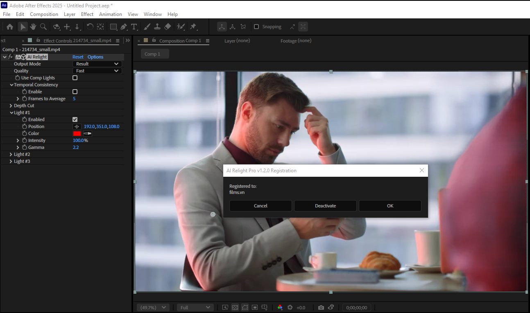Open the magnification dropdown showing 49.7%
Image resolution: width=530 pixels, height=313 pixels.
tap(153, 307)
